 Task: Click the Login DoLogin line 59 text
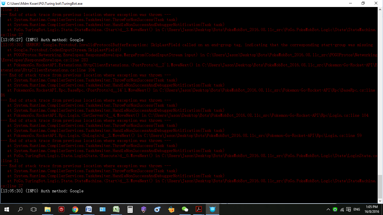click(x=184, y=135)
